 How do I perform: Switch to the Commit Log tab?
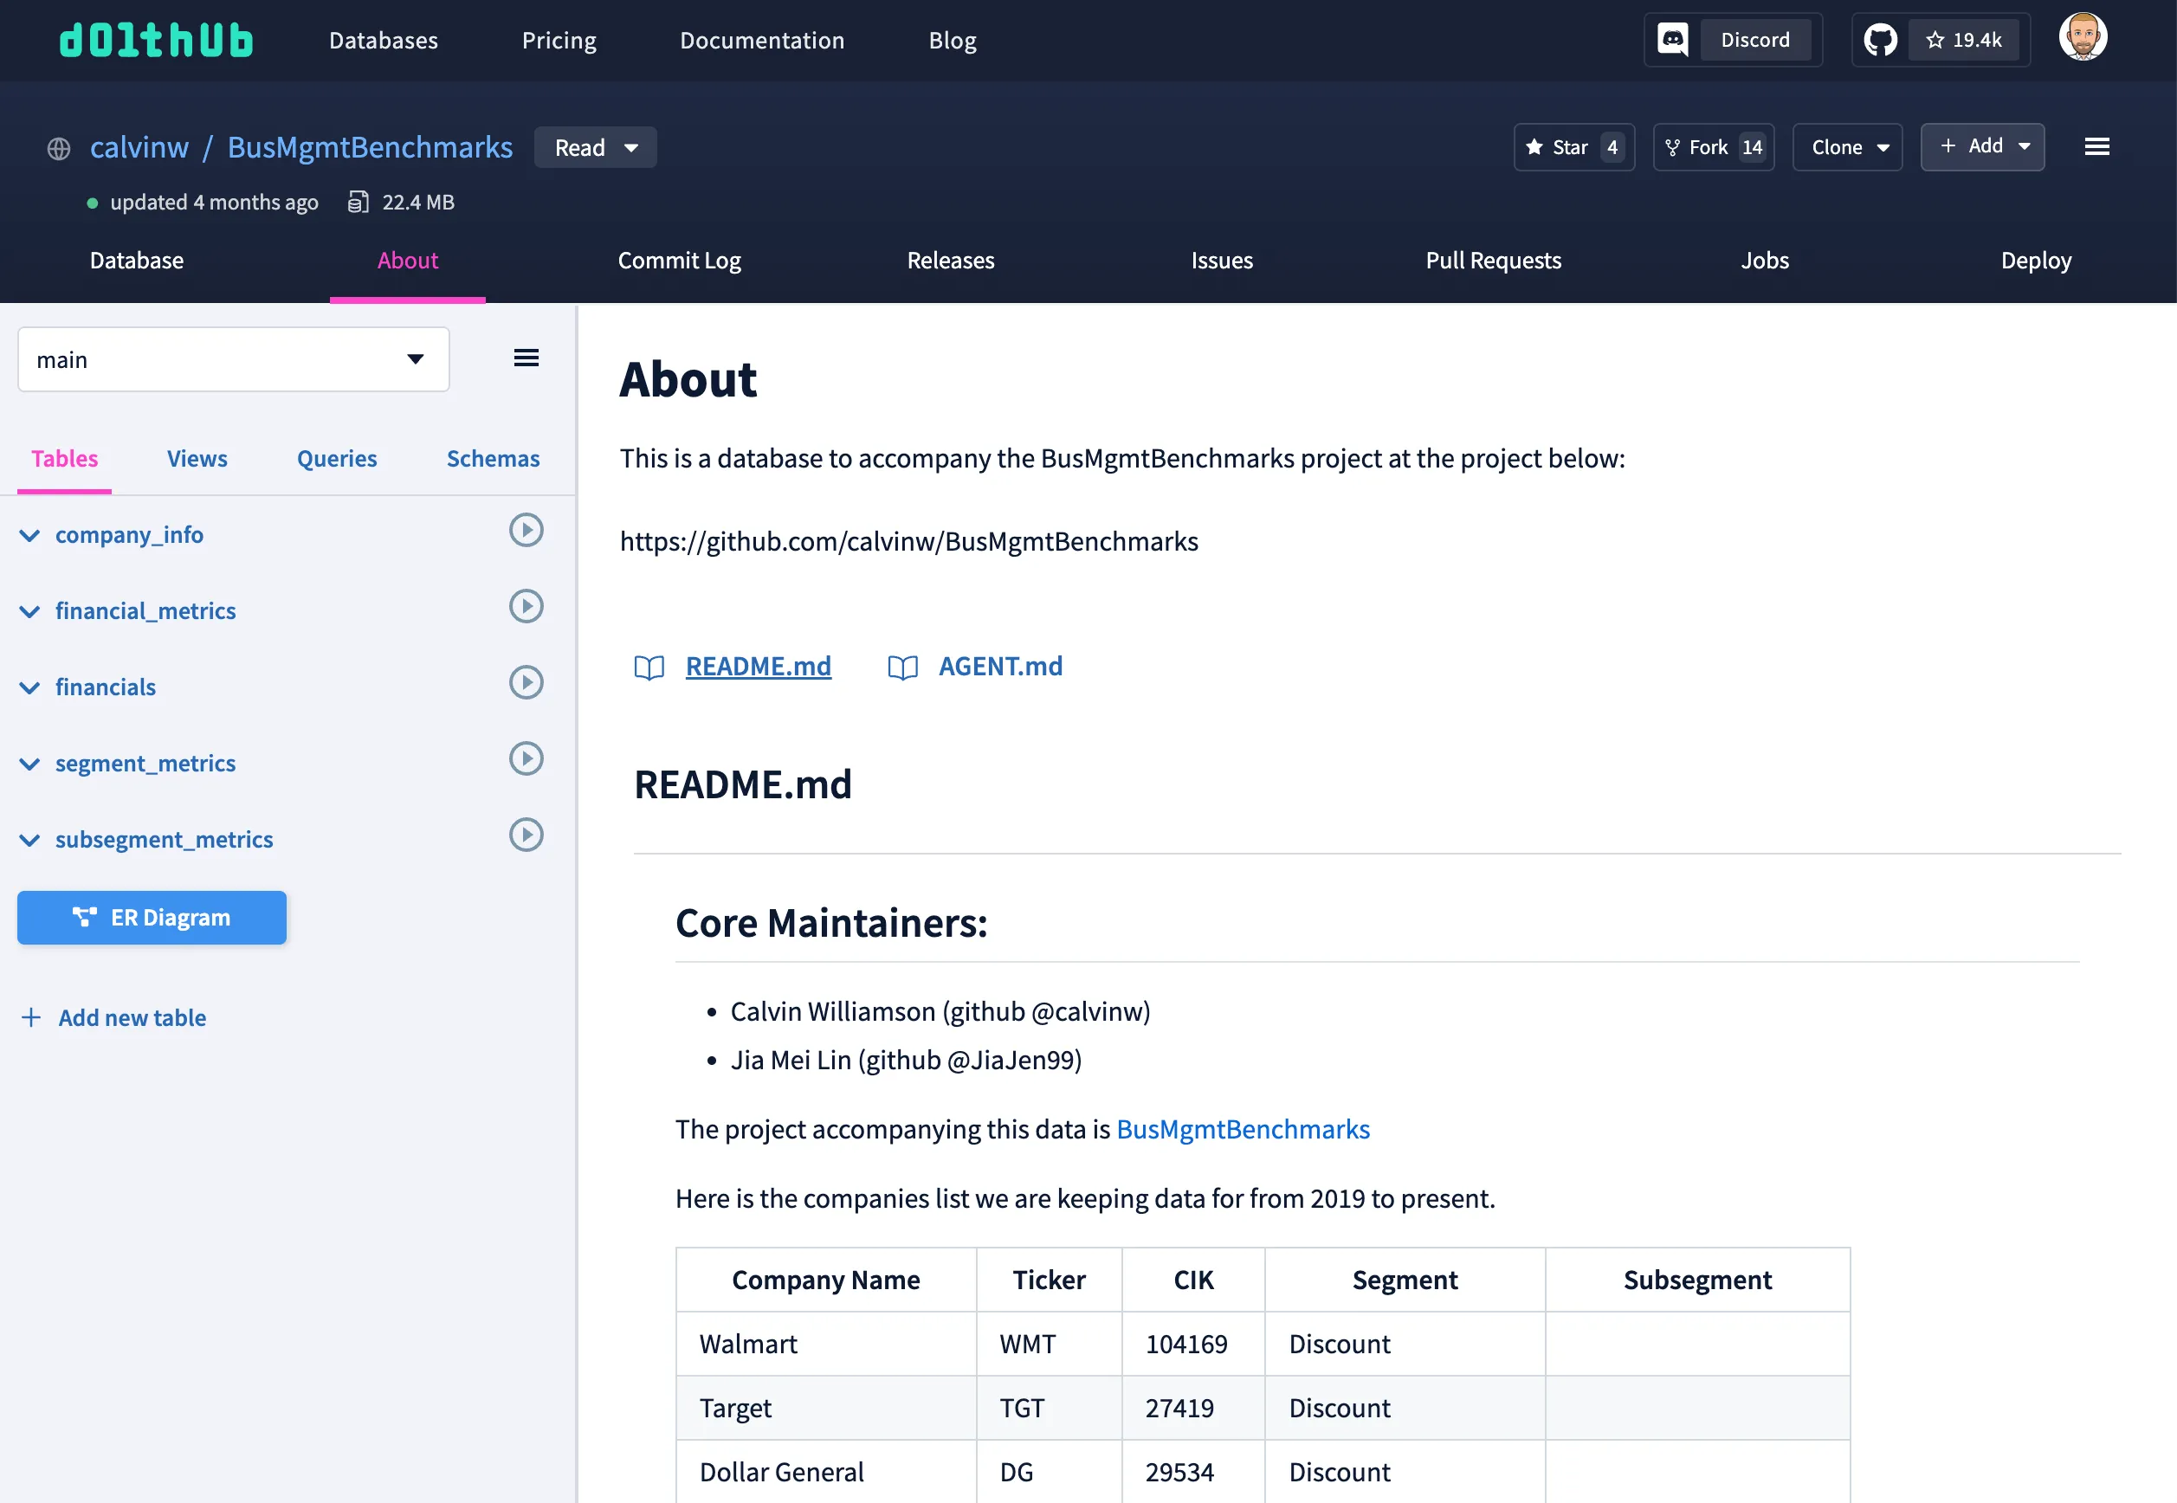(678, 261)
